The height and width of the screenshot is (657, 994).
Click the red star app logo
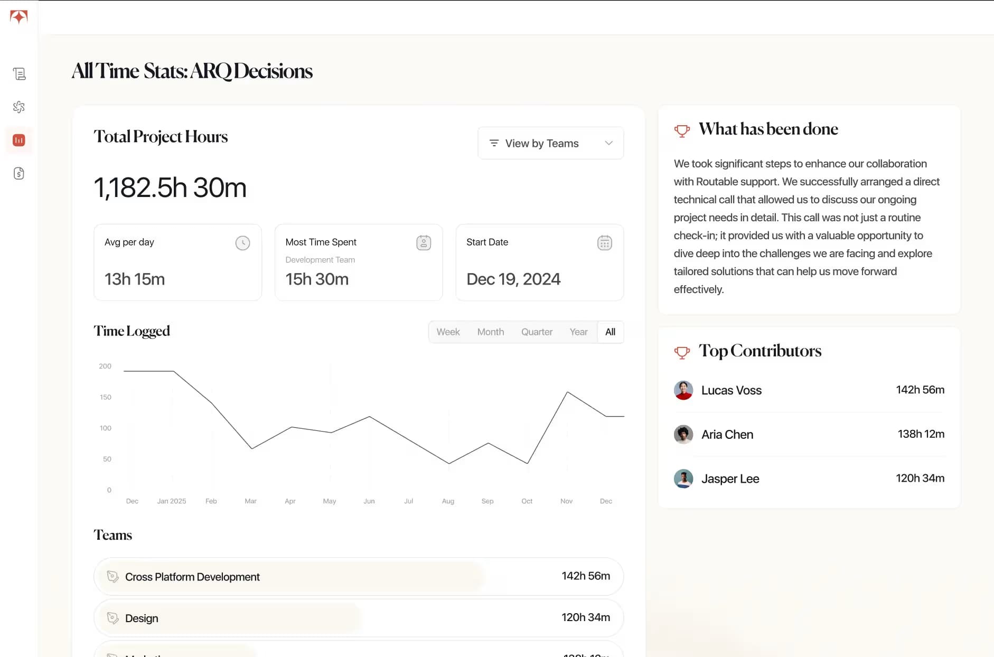click(x=18, y=17)
